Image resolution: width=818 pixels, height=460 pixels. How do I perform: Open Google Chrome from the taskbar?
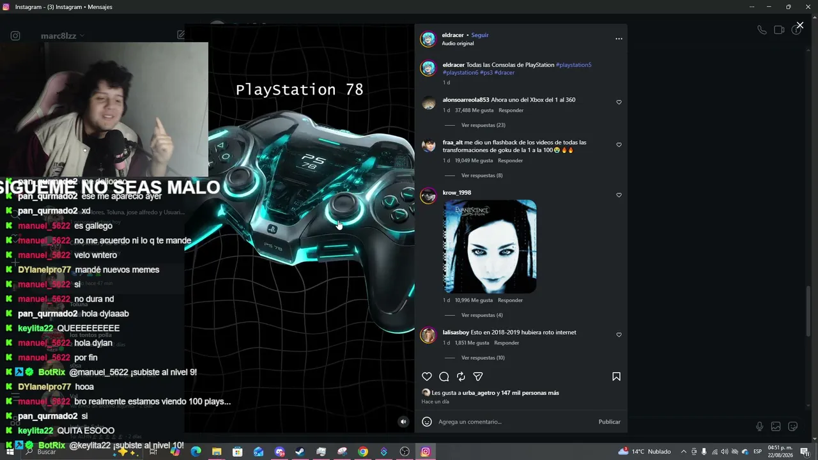click(x=363, y=452)
